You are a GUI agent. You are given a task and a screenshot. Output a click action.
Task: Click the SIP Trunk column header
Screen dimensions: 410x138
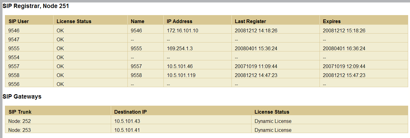click(x=20, y=112)
